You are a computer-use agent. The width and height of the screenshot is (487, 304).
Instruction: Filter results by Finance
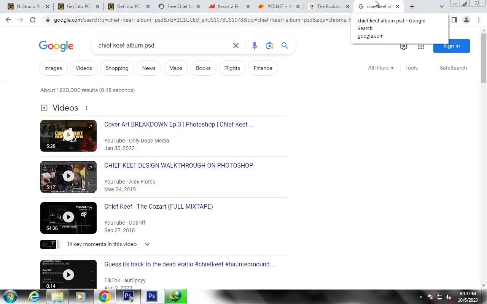pos(263,68)
